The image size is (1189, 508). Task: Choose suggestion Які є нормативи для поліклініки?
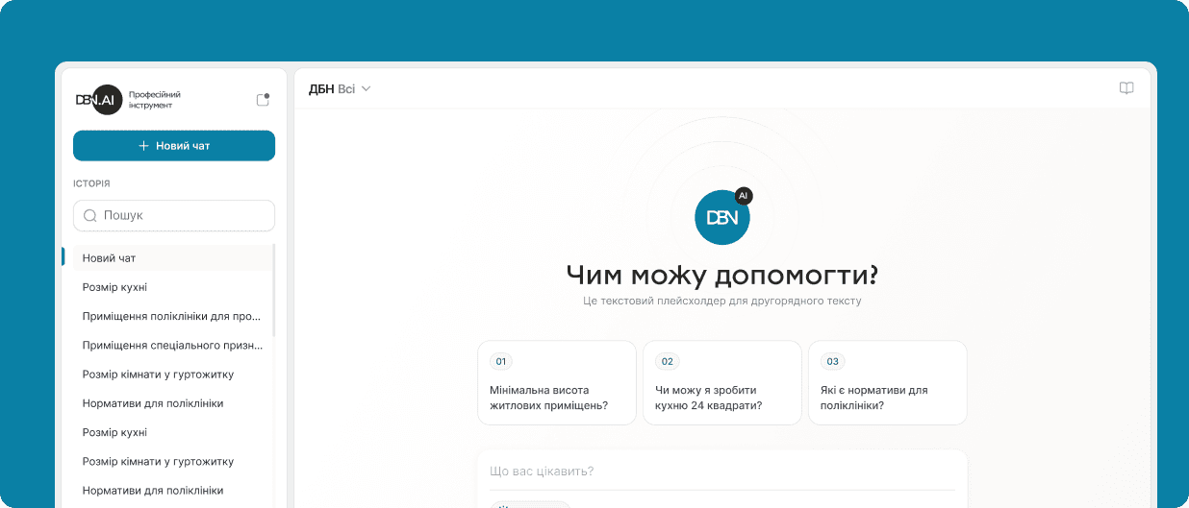888,382
